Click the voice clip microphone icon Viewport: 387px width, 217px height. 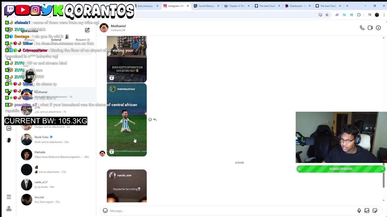coord(359,211)
